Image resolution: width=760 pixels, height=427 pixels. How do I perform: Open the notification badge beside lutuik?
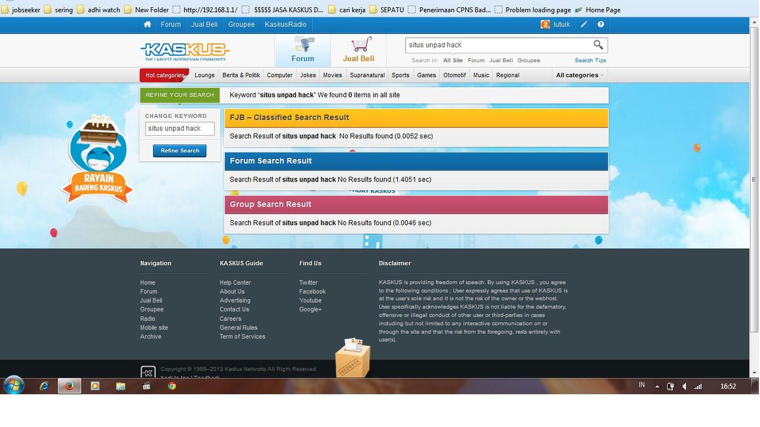coord(545,24)
